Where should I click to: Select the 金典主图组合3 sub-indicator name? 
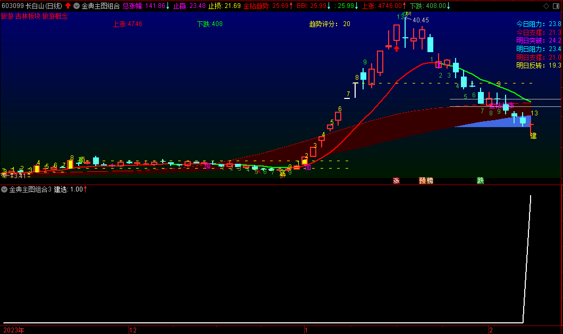[x=30, y=189]
